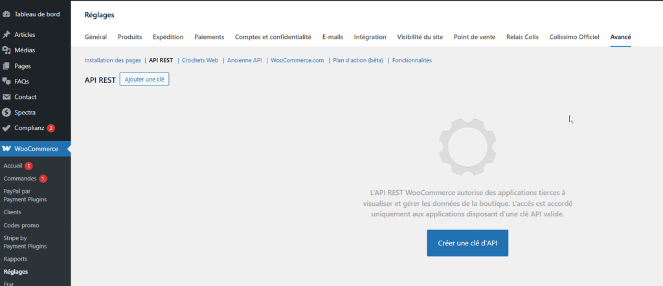
Task: Click the Articles pin icon
Action: coord(6,35)
